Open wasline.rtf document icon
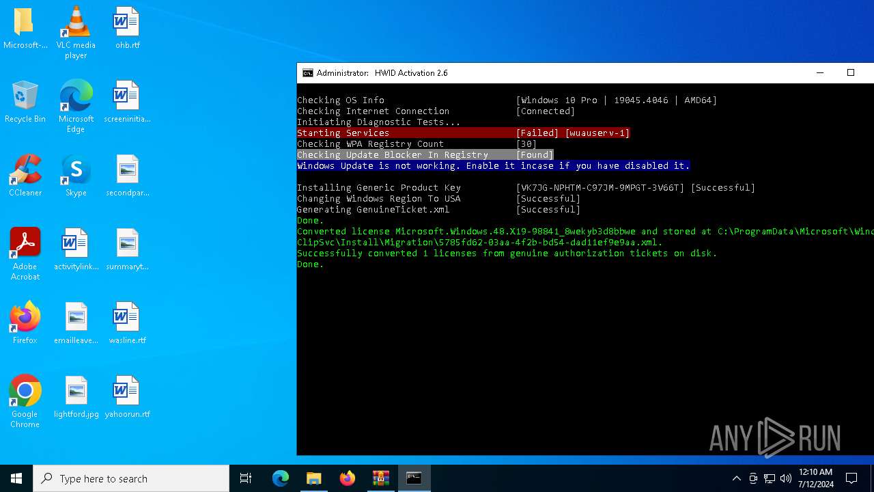The width and height of the screenshot is (874, 492). (x=127, y=323)
